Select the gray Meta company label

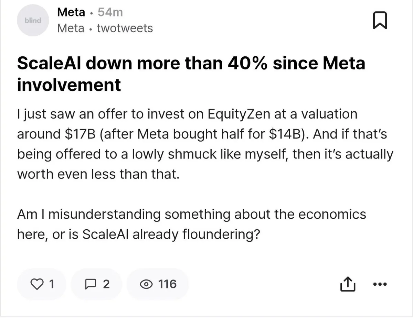(71, 28)
